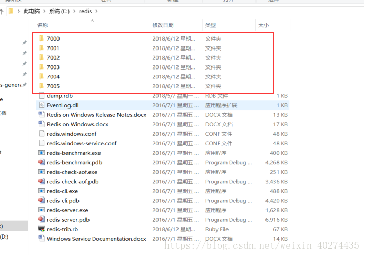Click the Ruby File type cell
The image size is (365, 256).
click(217, 230)
